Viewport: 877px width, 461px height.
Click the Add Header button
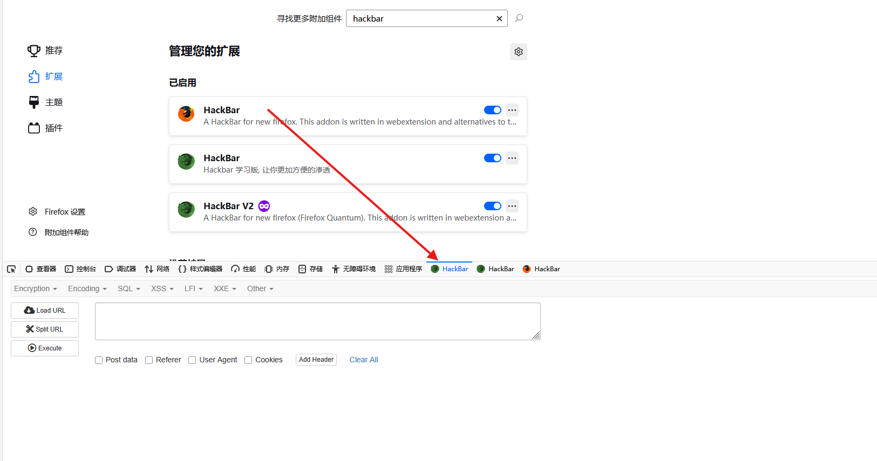pos(316,360)
